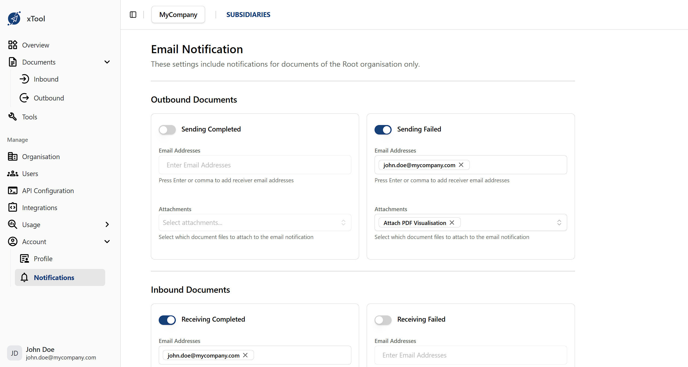Turn off Receiving Completed notifications
This screenshot has width=688, height=367.
tap(167, 320)
